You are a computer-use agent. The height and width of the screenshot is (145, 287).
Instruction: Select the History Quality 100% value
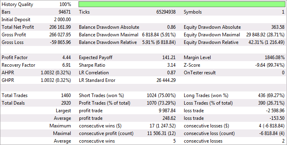tap(65, 4)
